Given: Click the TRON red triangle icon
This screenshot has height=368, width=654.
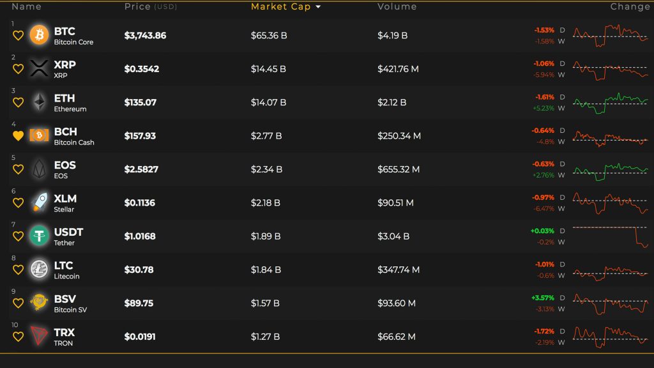Looking at the screenshot, I should pyautogui.click(x=39, y=336).
